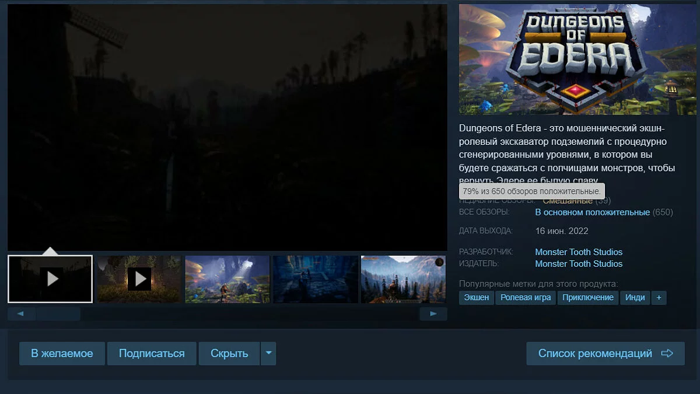Image resolution: width=700 pixels, height=394 pixels.
Task: Open 'В основном положительные' reviews link
Action: 593,212
